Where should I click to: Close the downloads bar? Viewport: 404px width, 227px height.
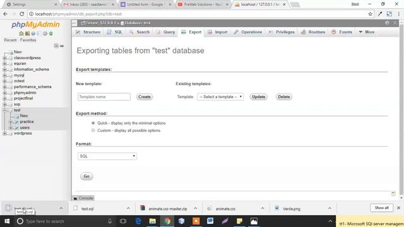click(x=398, y=207)
